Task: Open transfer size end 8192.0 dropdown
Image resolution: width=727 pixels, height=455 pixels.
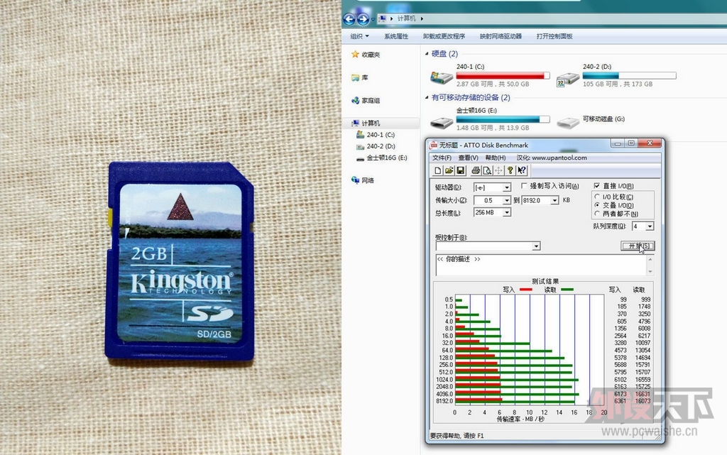Action: 554,200
